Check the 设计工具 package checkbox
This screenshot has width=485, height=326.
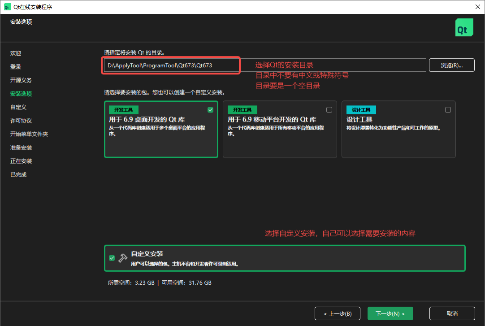[448, 110]
